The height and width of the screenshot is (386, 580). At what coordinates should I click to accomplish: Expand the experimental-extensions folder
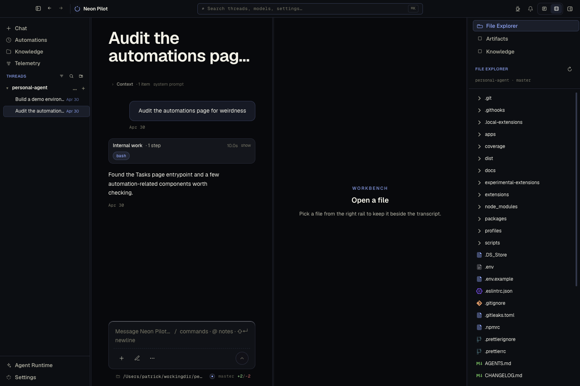point(524,183)
